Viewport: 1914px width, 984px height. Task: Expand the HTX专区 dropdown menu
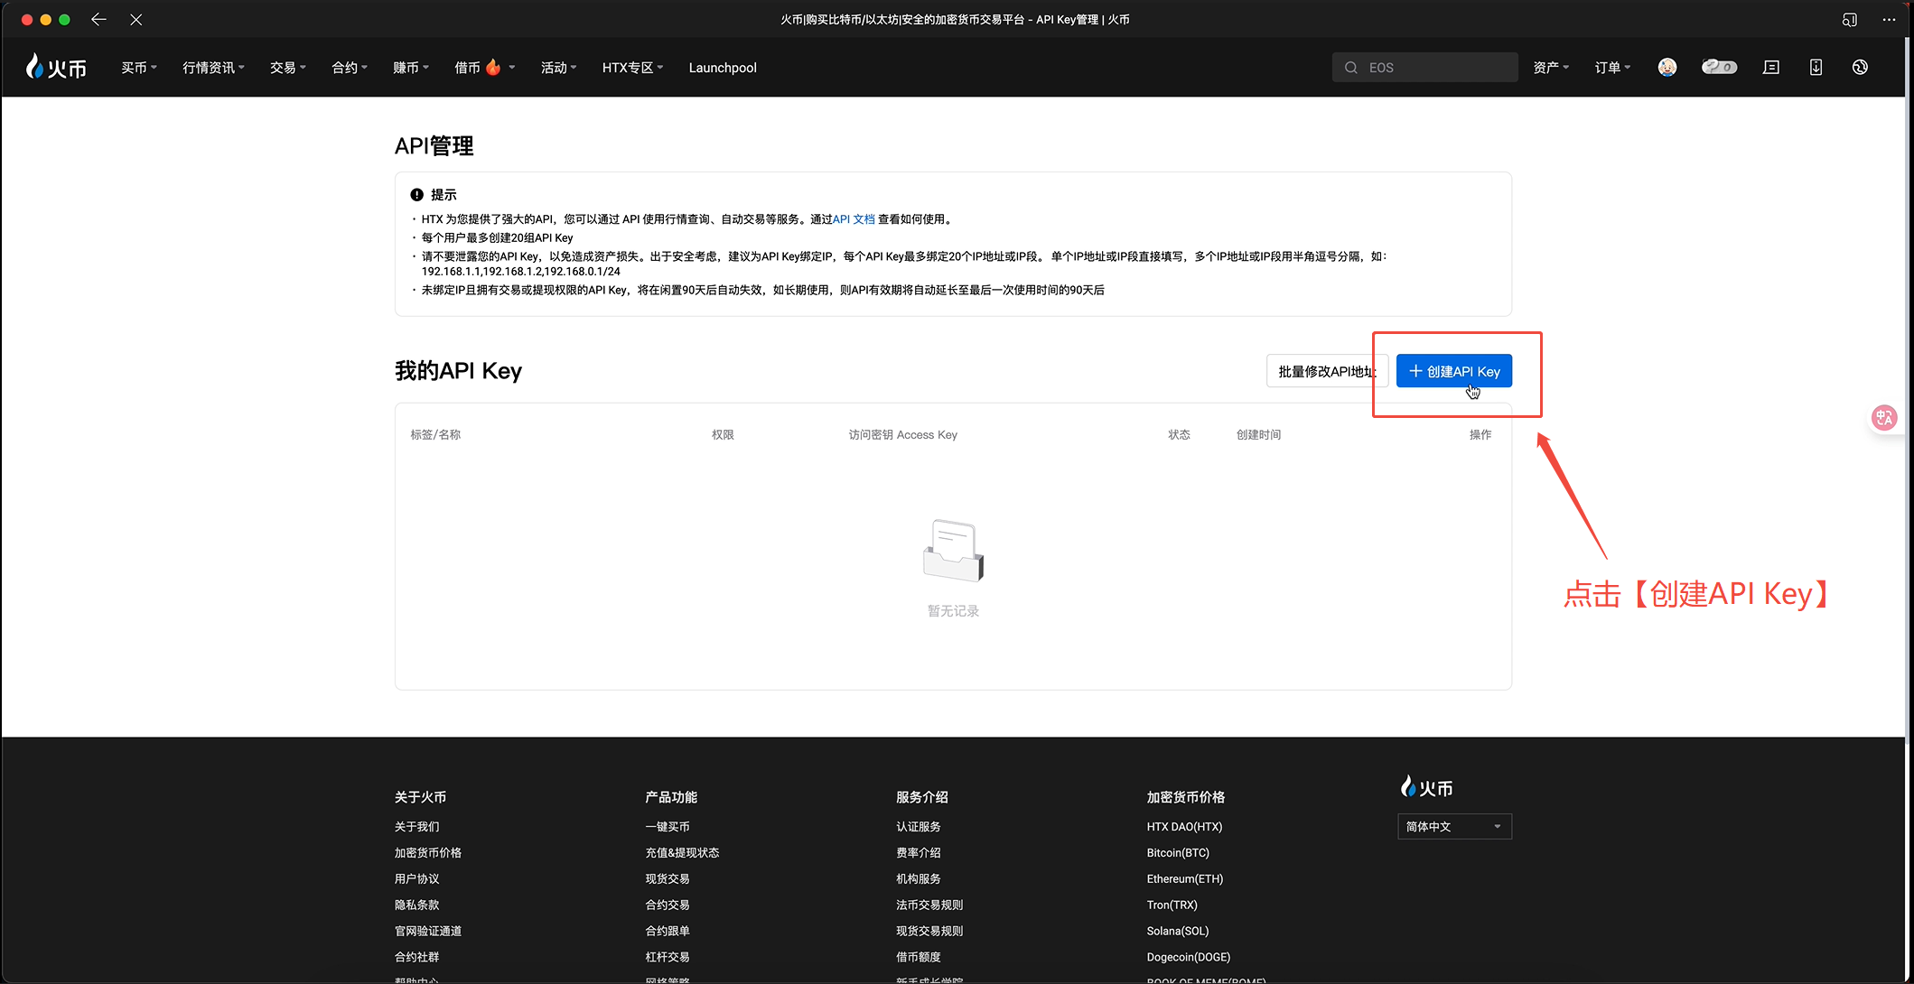[x=633, y=68]
